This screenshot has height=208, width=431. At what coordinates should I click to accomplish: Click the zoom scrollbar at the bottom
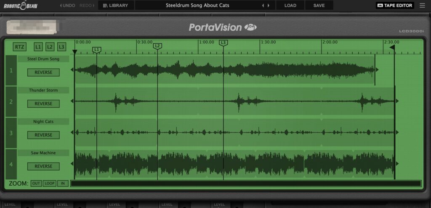[245, 184]
